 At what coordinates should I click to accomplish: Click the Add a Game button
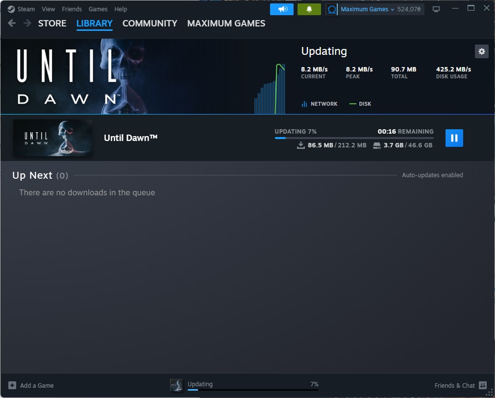point(31,385)
